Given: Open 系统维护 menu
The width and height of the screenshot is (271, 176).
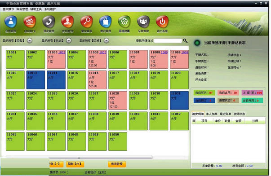Looking at the screenshot, I should coord(50,9).
